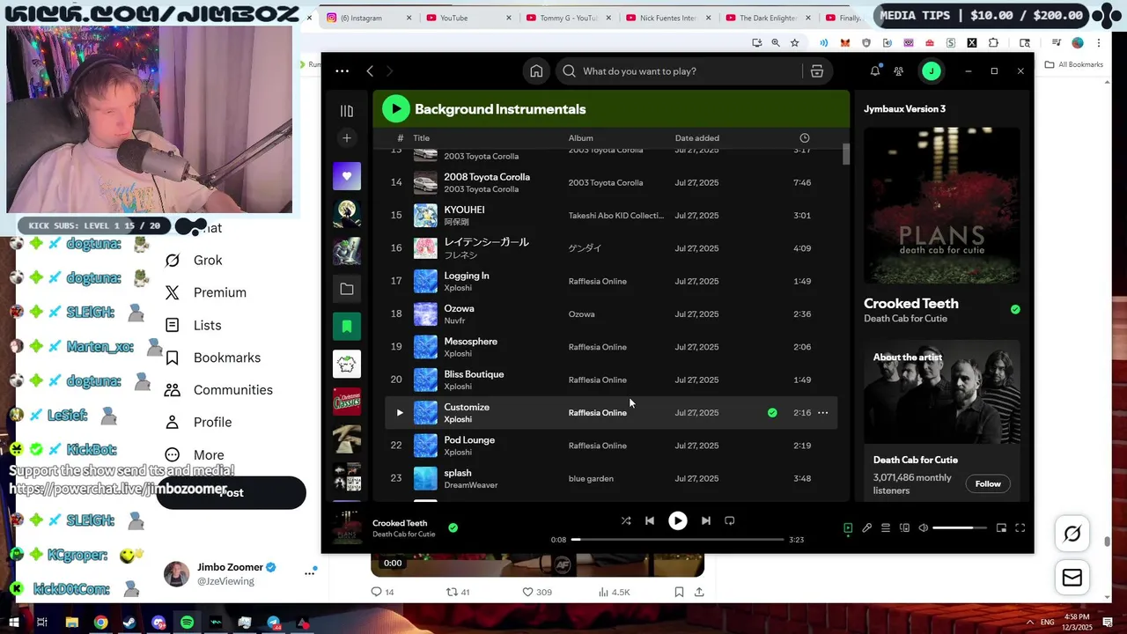Skip to previous track
Screen dimensions: 1127x634
(x=650, y=520)
